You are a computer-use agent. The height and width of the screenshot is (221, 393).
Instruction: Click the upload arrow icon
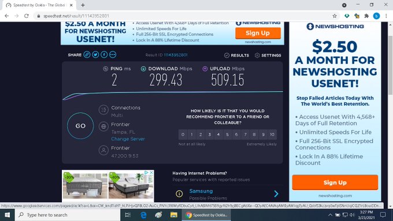(x=205, y=69)
